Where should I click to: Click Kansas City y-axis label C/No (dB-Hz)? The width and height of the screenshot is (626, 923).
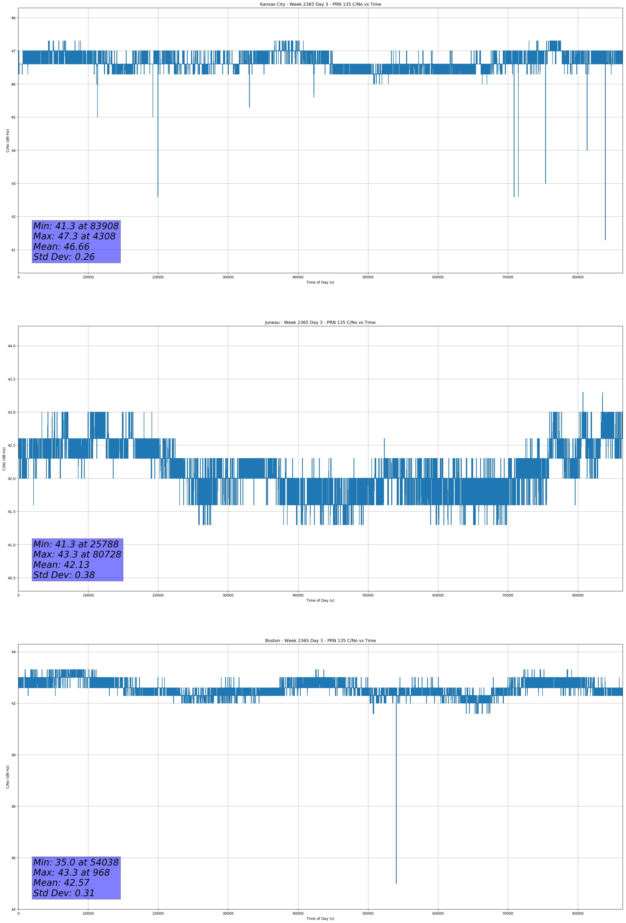tap(8, 140)
